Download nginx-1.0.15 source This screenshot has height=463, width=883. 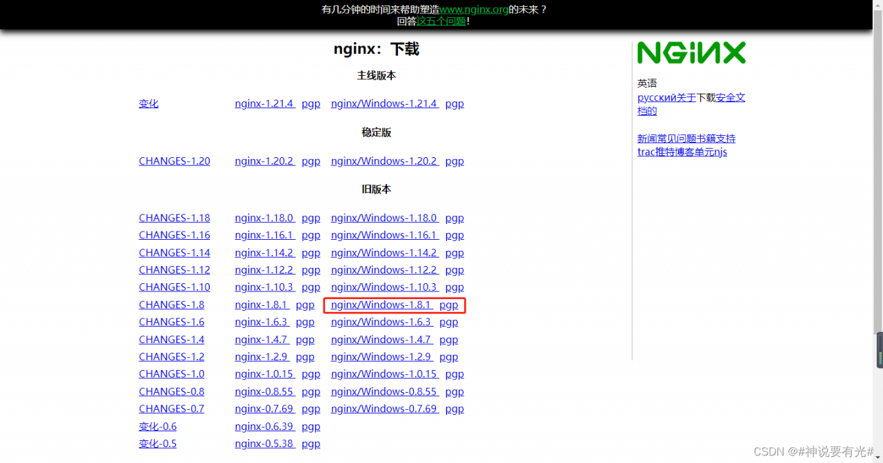(265, 374)
